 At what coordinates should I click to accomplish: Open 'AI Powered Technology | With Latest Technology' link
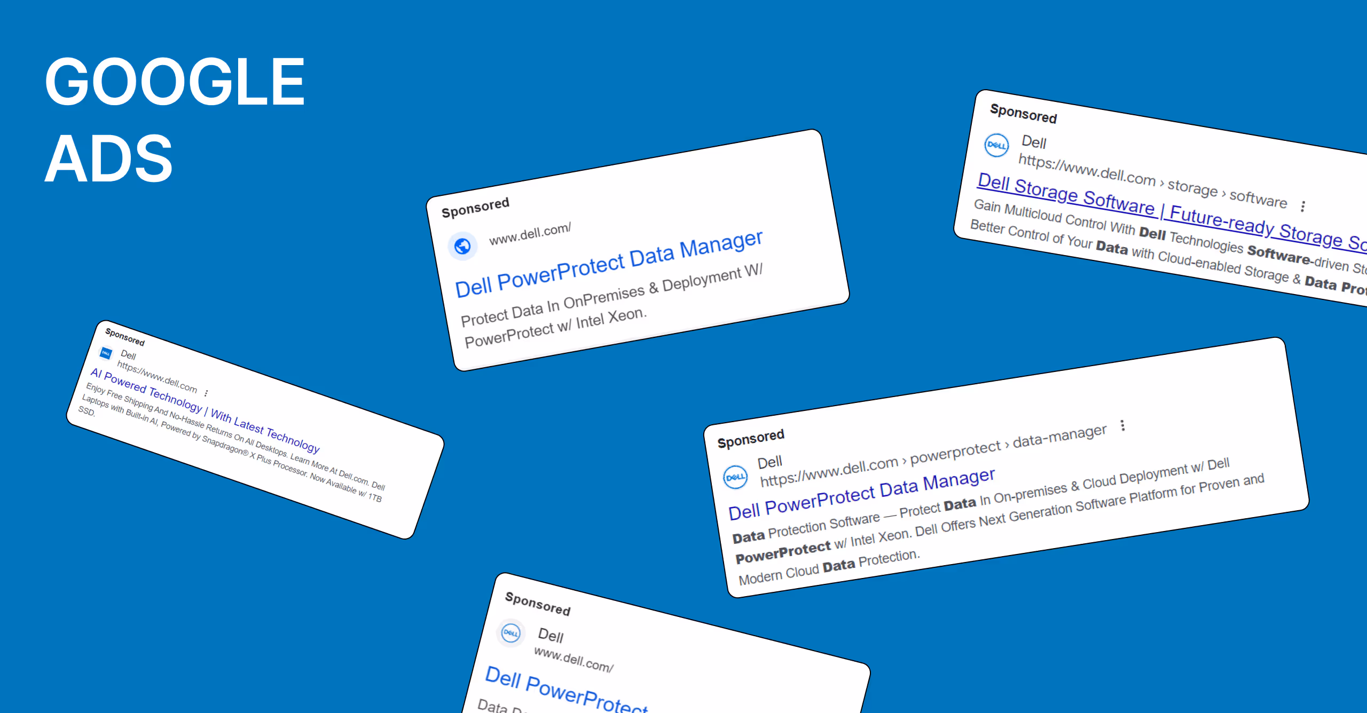[x=205, y=410]
